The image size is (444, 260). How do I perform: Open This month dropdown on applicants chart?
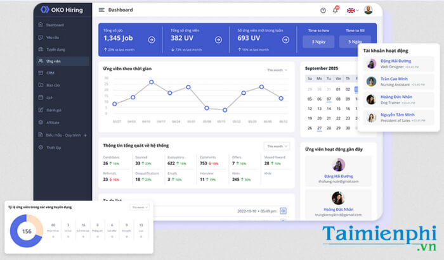click(277, 70)
